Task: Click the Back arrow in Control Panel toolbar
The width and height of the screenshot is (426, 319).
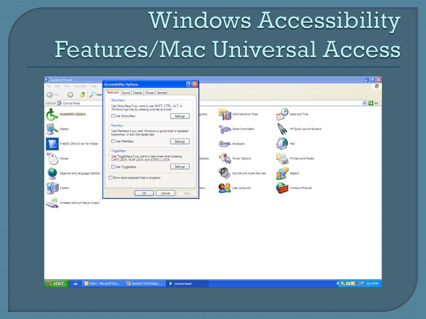Action: [x=50, y=94]
